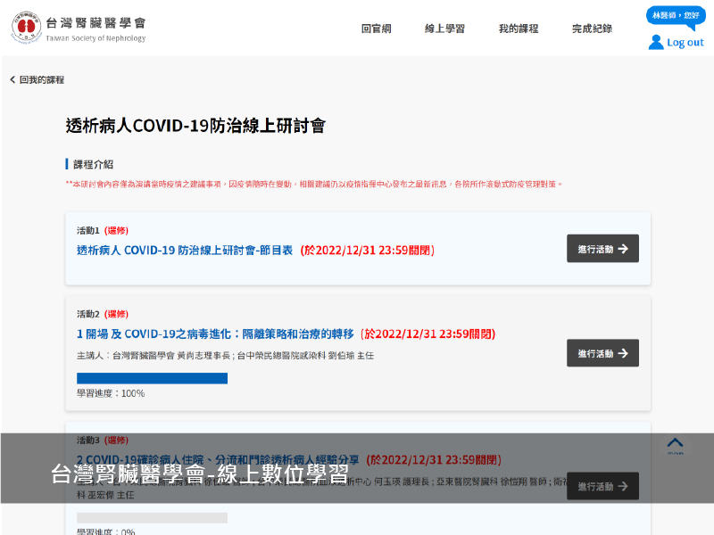
Task: Click the 0% learning progress bar of 活動3
Action: click(x=152, y=518)
